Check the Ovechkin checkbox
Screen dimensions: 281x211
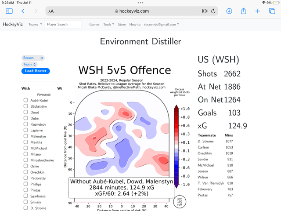click(x=25, y=172)
